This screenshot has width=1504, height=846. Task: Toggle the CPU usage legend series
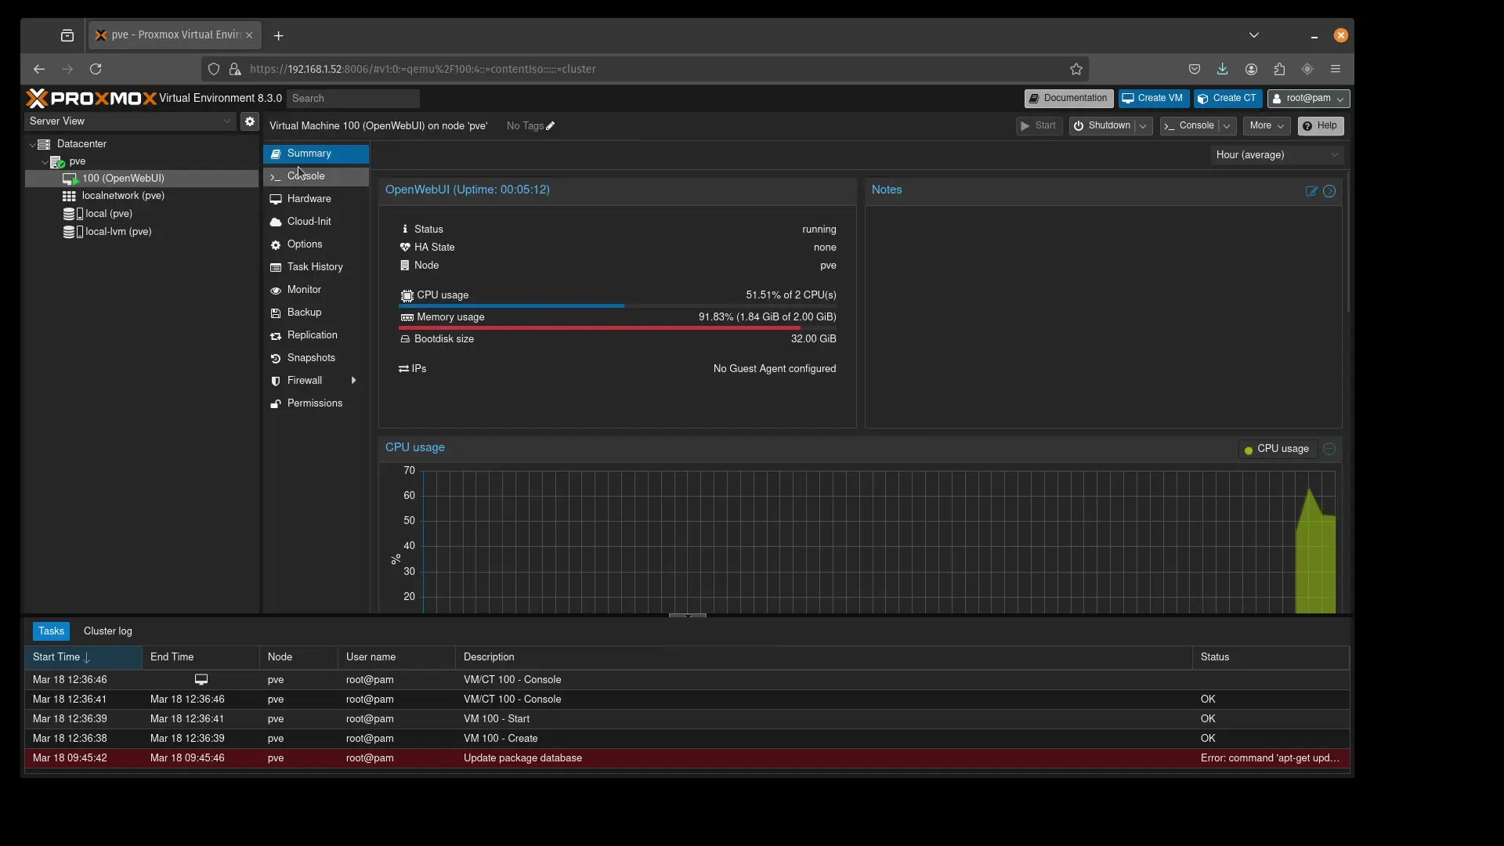pyautogui.click(x=1277, y=449)
